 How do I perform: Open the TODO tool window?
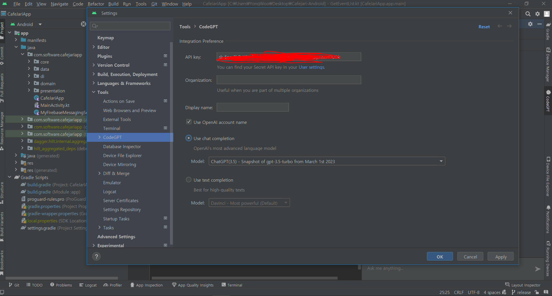pyautogui.click(x=34, y=285)
